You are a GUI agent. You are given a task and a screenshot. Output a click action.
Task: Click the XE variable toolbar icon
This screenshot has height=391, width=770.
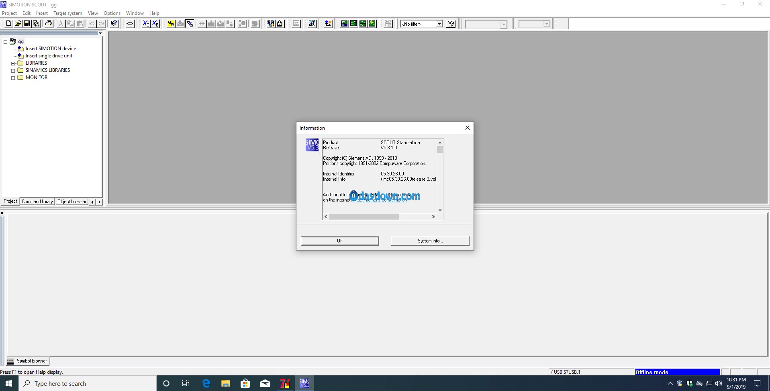point(155,24)
